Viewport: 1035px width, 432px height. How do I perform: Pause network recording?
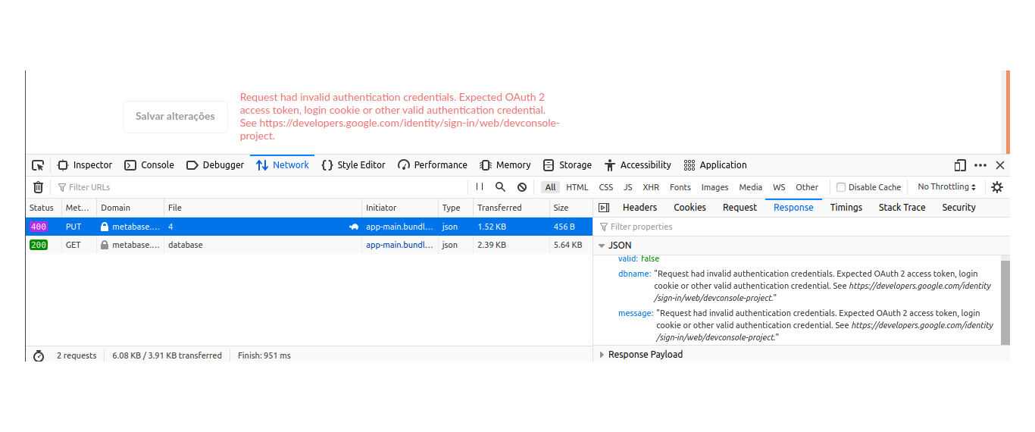(x=480, y=187)
